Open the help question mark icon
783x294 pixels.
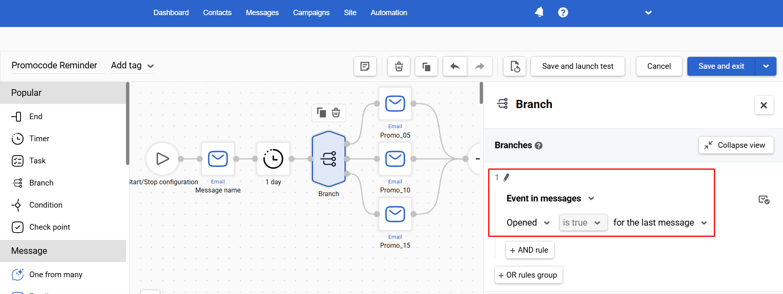point(563,12)
